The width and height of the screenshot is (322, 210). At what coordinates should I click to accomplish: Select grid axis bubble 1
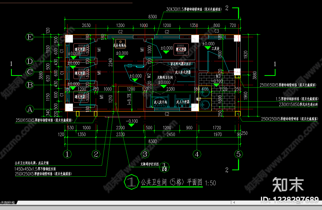67,154
